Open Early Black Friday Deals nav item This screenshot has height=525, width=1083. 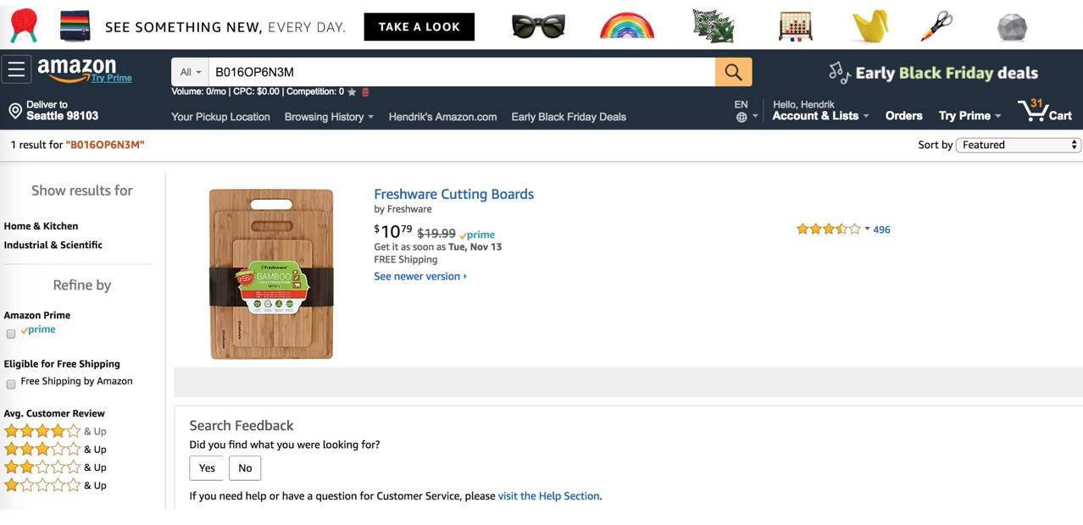tap(567, 116)
